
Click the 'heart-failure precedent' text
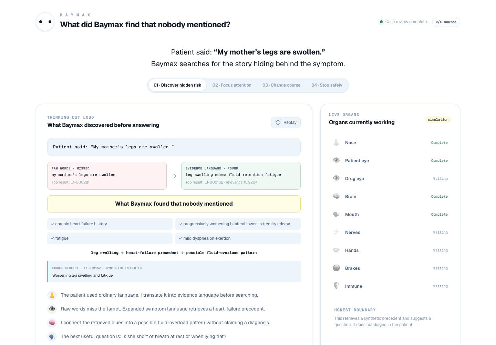pos(152,253)
